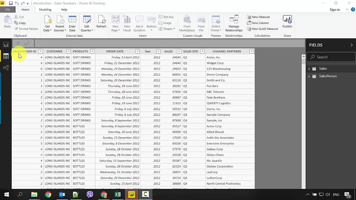
Task: Open the Relationships model view icon
Action: click(6, 68)
